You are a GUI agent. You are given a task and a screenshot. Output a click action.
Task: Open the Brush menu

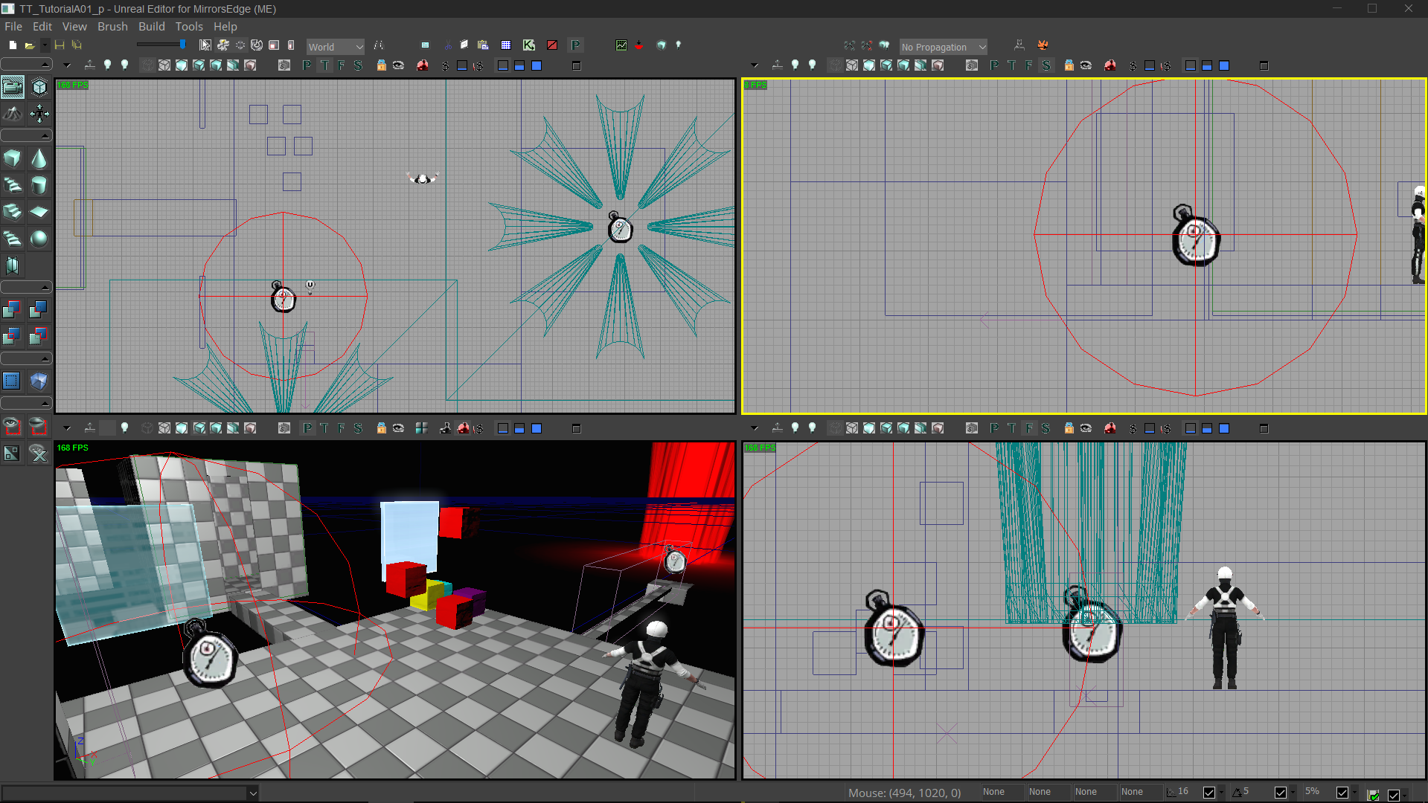(x=112, y=27)
